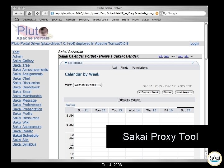The image size is (224, 168).
Task: Open the Pluto bookmark
Action: pos(135,20)
